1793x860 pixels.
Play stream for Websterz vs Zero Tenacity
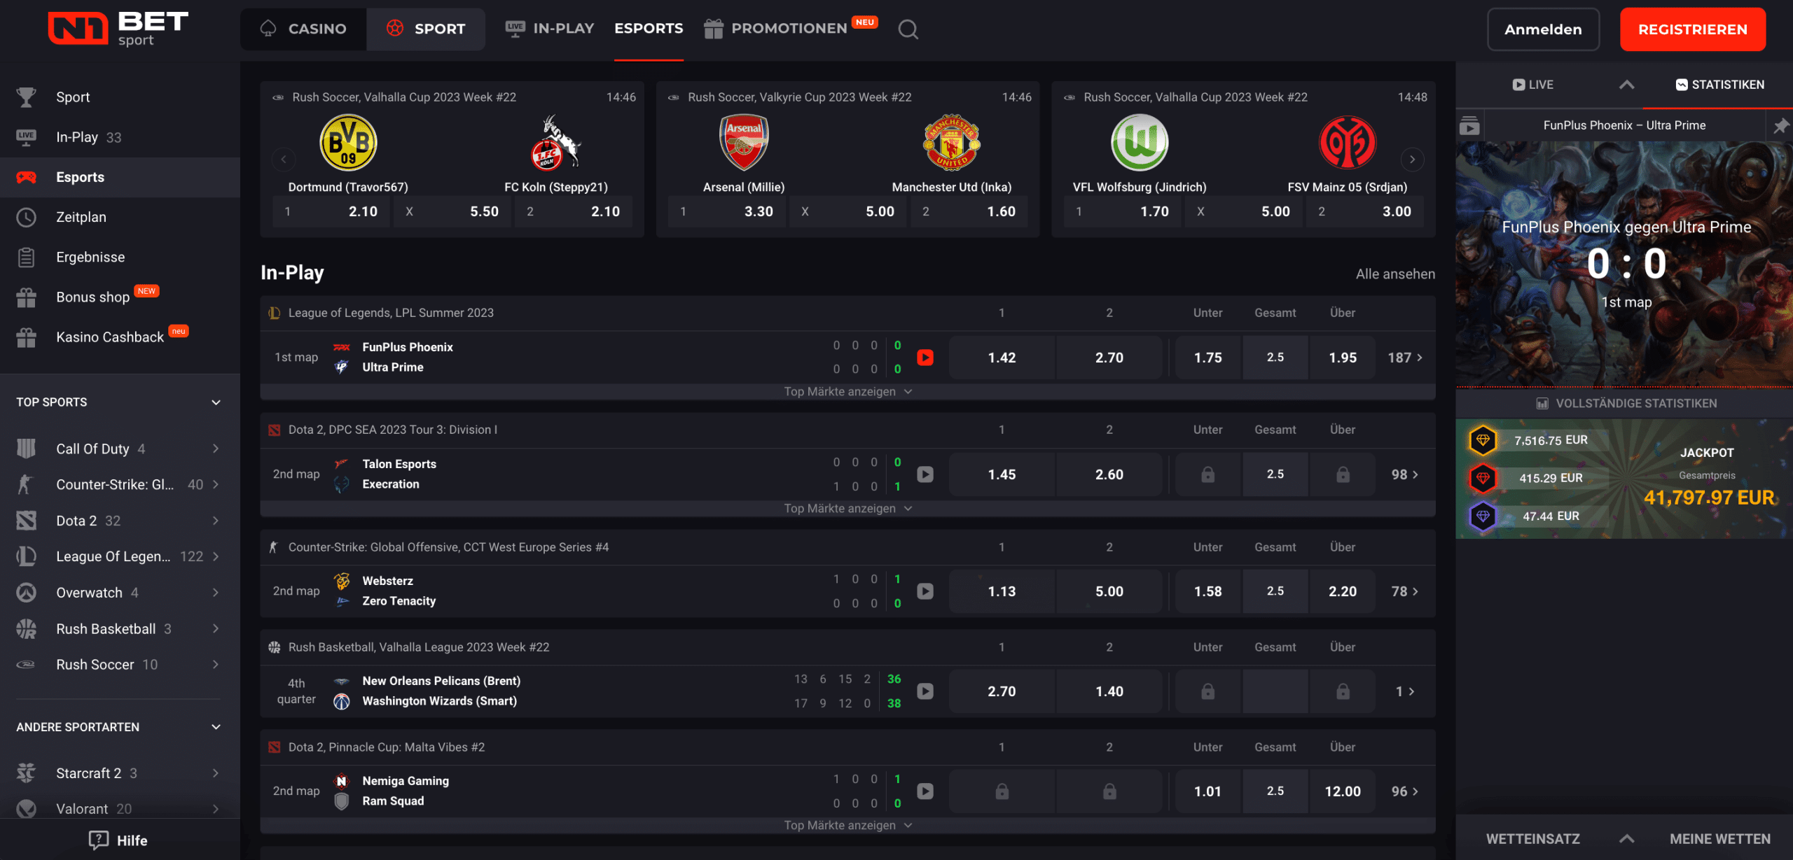(x=925, y=591)
